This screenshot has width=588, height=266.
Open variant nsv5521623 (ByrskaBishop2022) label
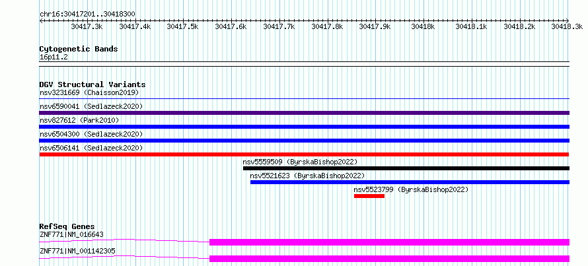307,176
